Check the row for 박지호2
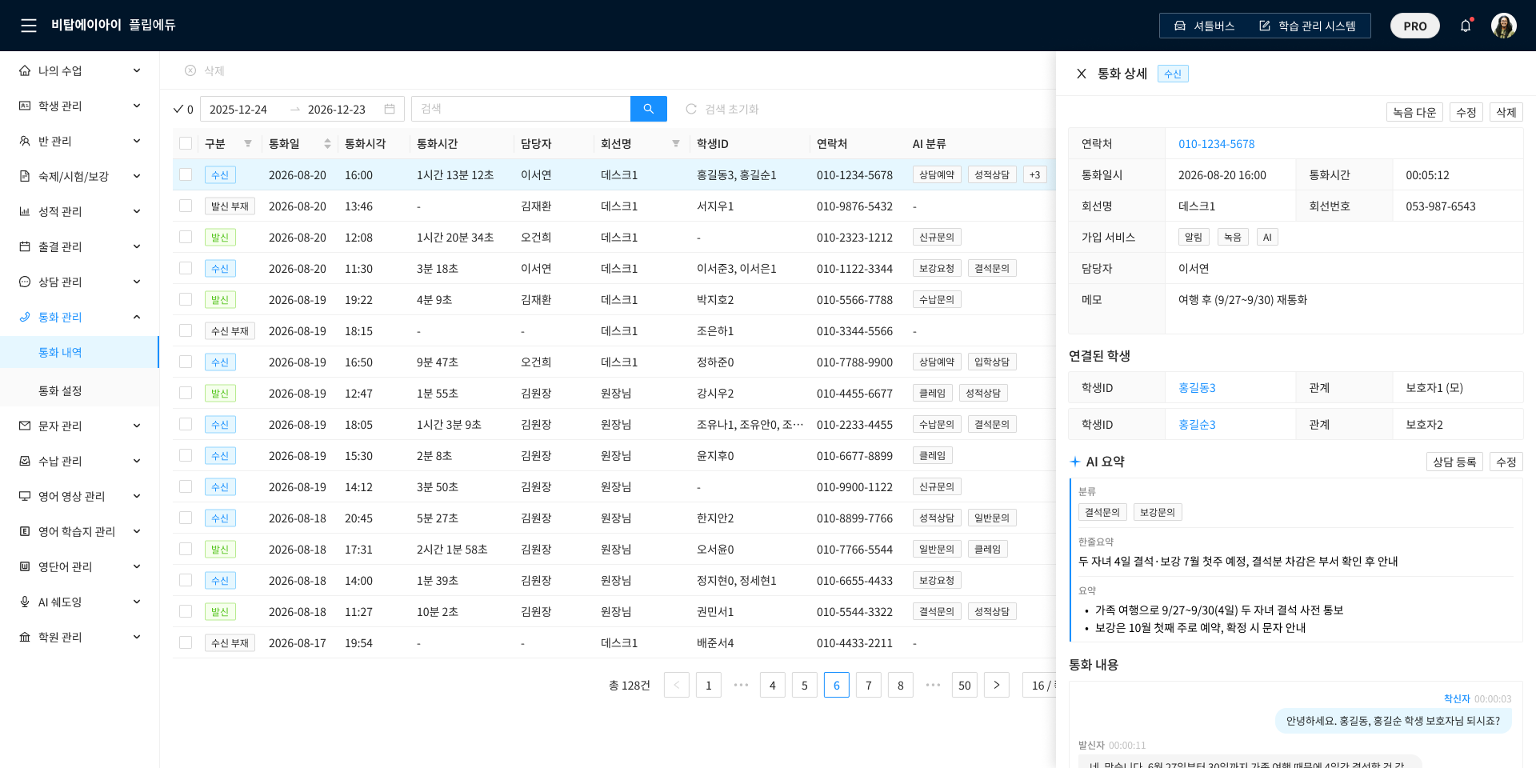1536x768 pixels. tap(186, 299)
